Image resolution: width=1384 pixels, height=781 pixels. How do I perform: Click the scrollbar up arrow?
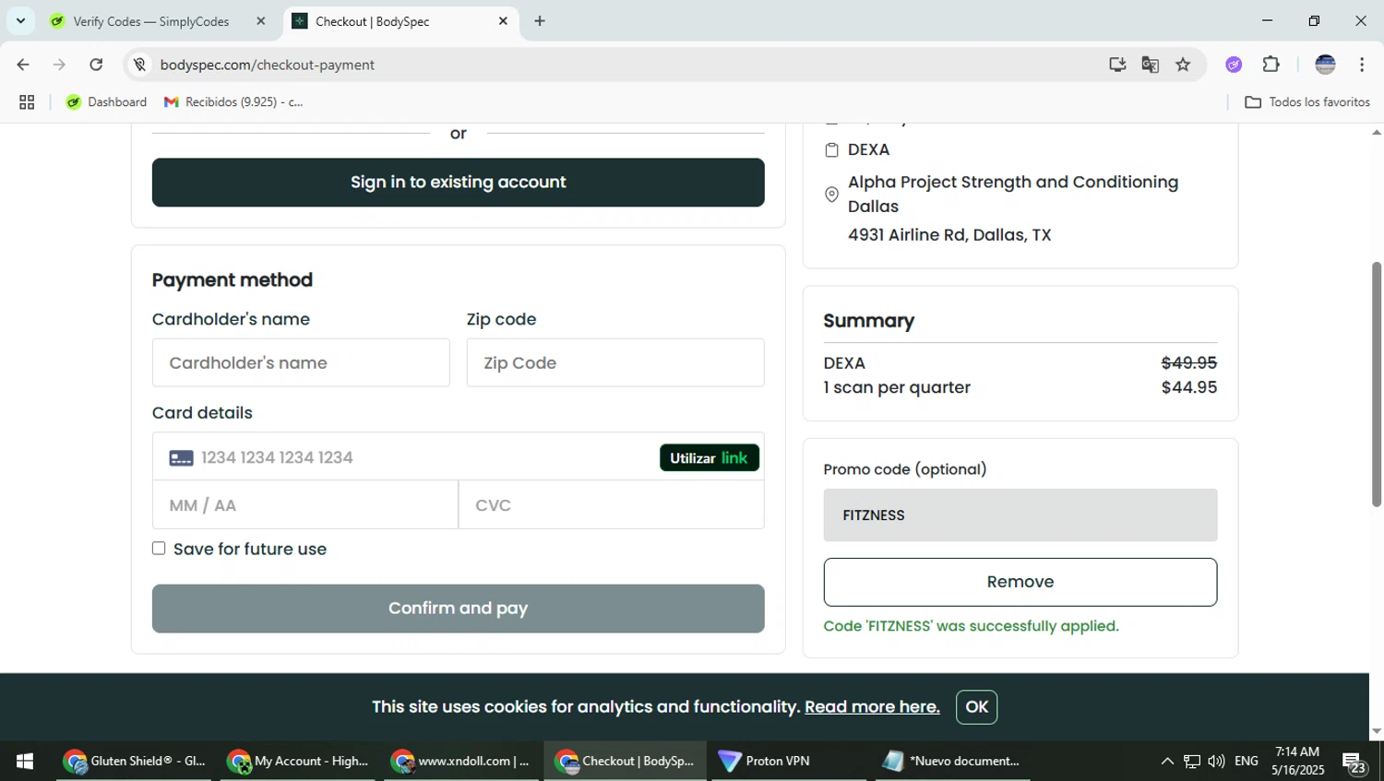click(1376, 133)
